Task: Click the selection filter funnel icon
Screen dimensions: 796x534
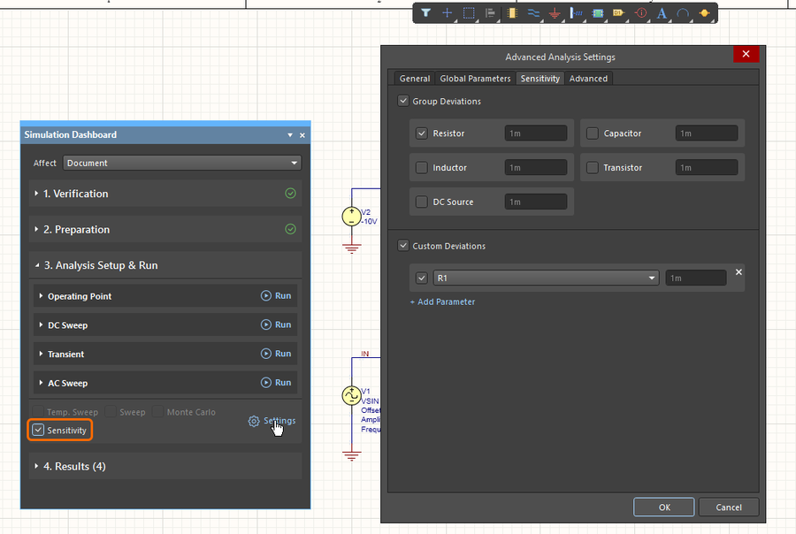Action: (x=425, y=13)
